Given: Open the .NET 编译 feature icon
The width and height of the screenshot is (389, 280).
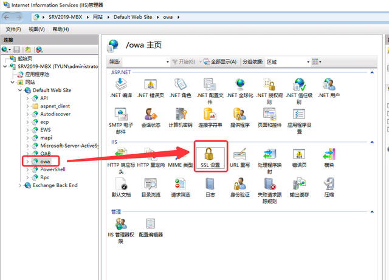Looking at the screenshot, I should pos(121,88).
